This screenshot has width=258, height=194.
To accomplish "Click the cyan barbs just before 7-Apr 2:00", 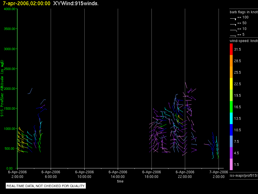I will (x=217, y=146).
